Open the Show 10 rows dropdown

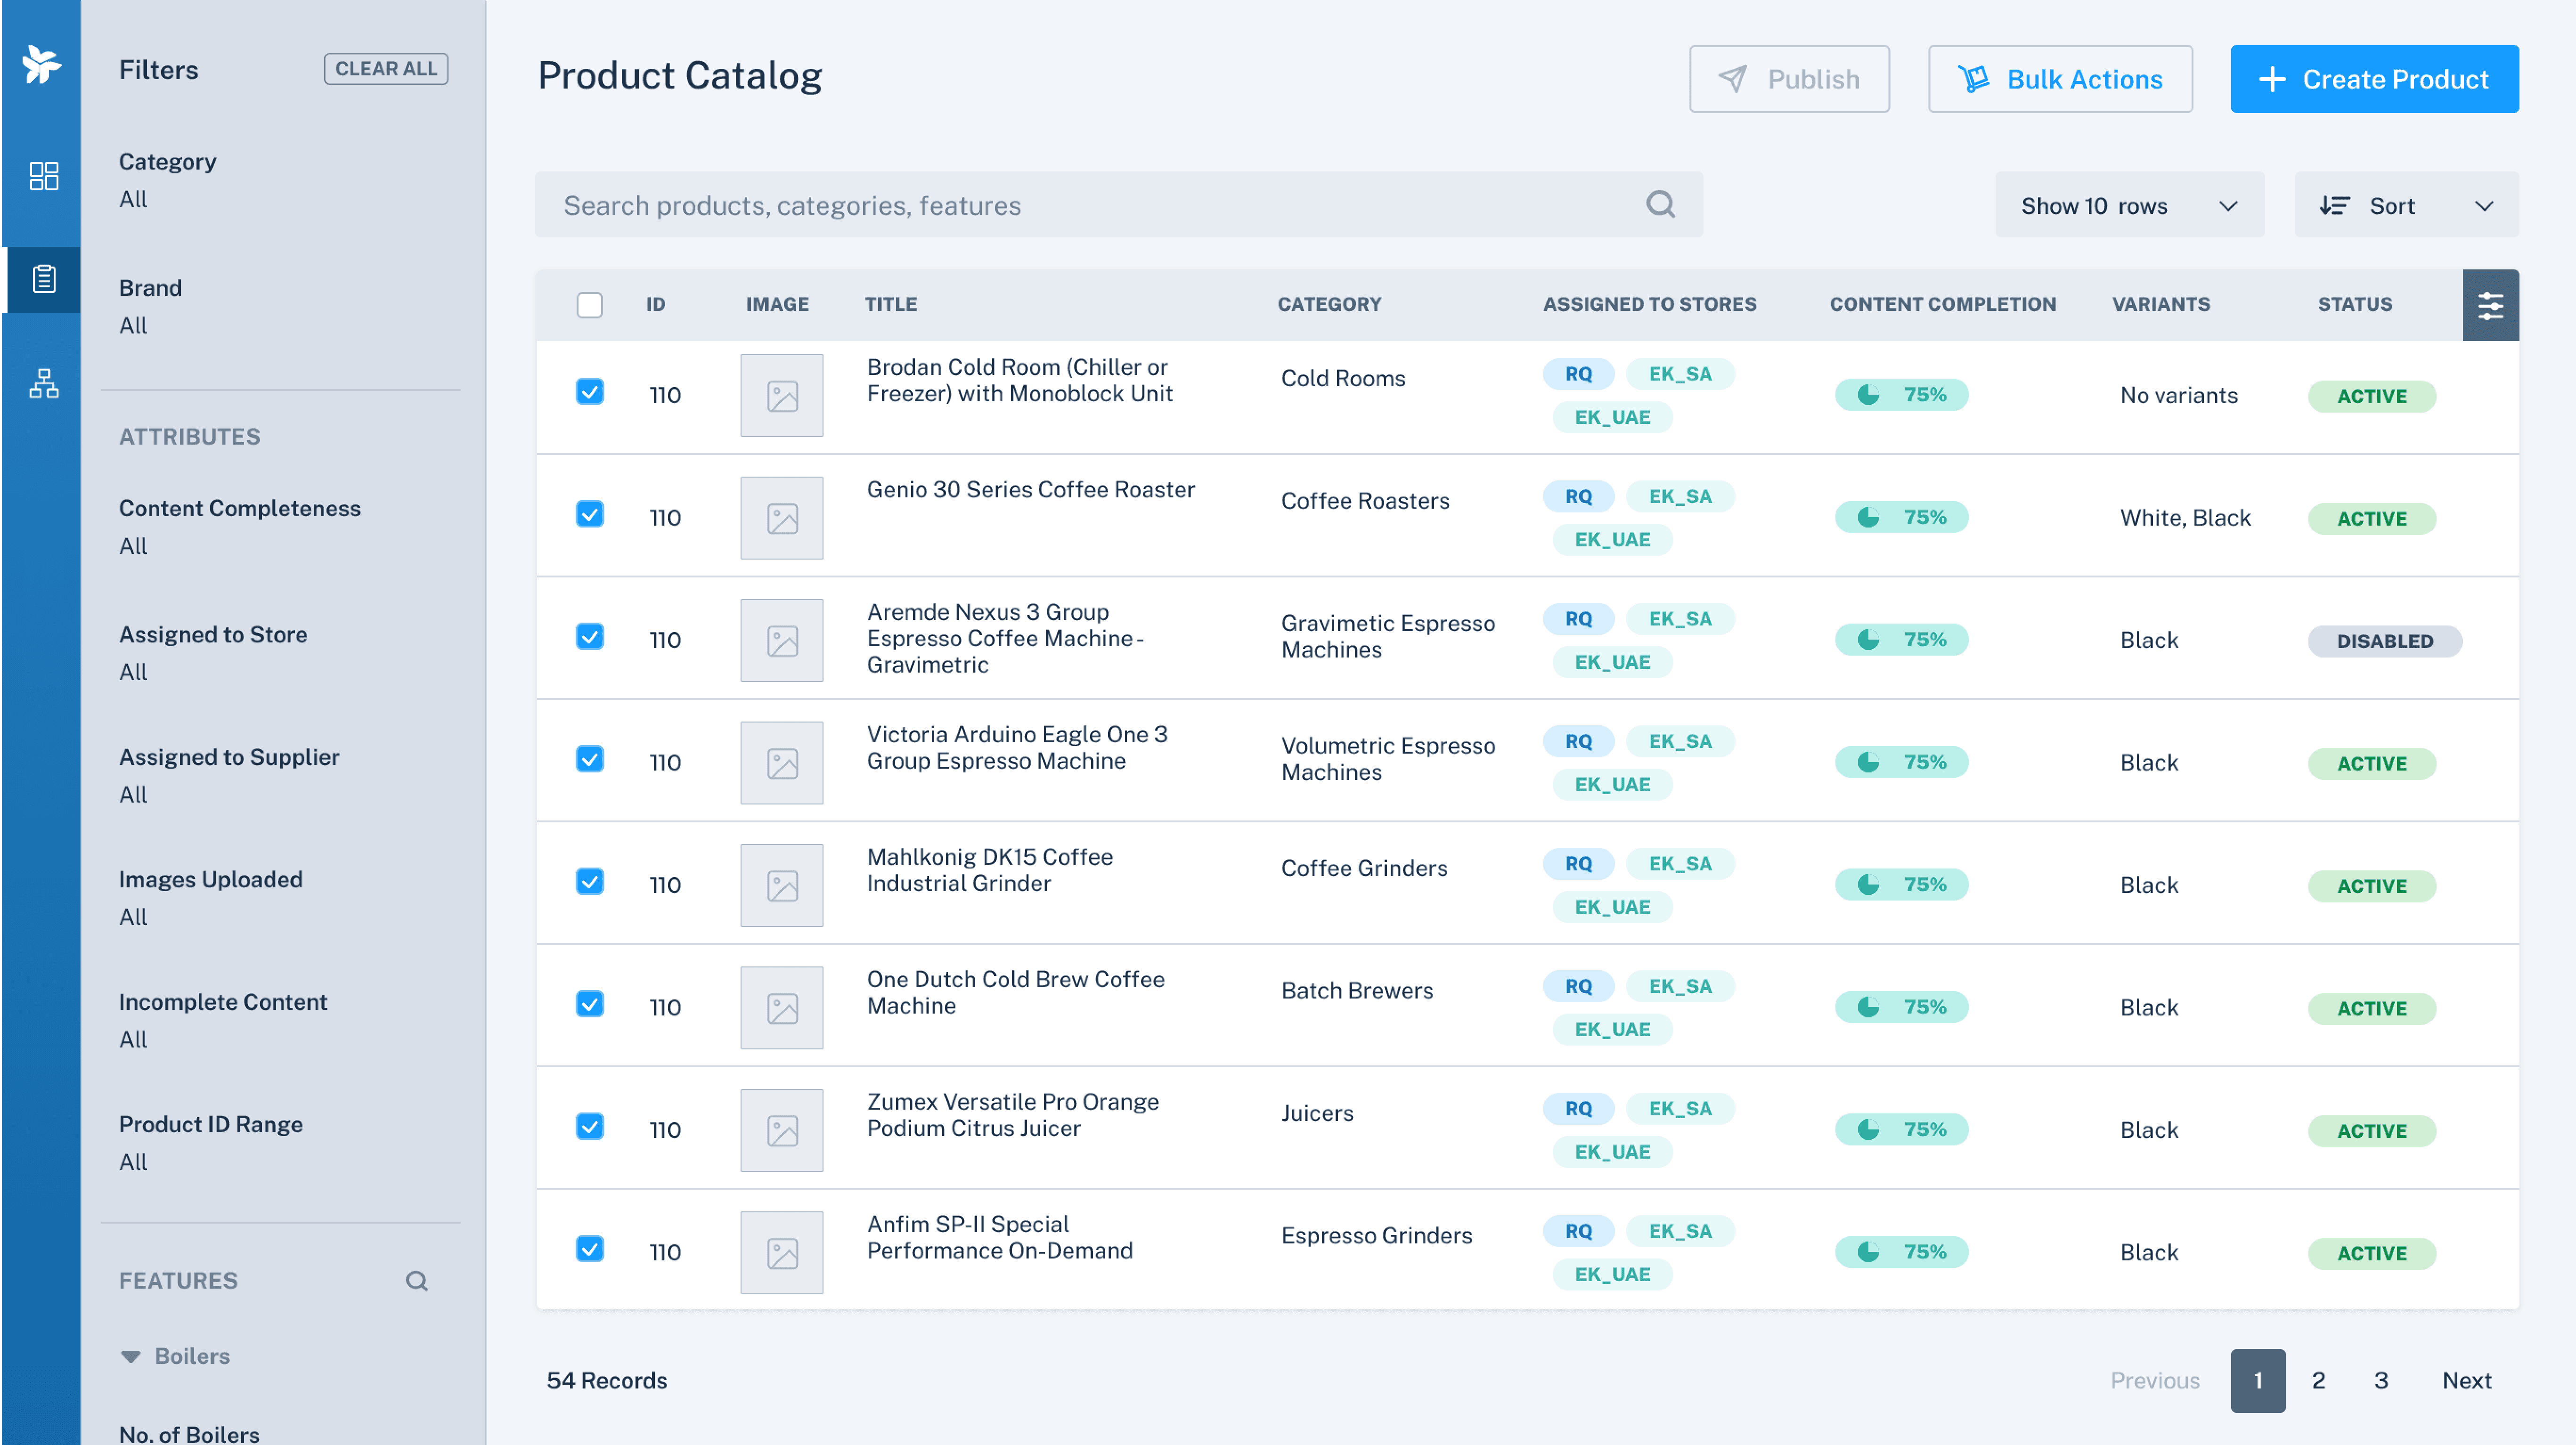coord(2128,205)
